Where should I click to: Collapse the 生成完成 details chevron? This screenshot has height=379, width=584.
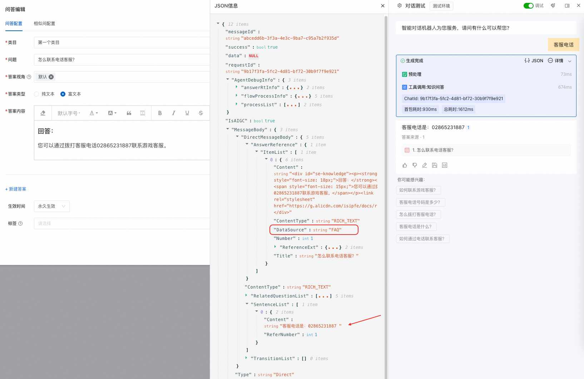[x=570, y=61]
